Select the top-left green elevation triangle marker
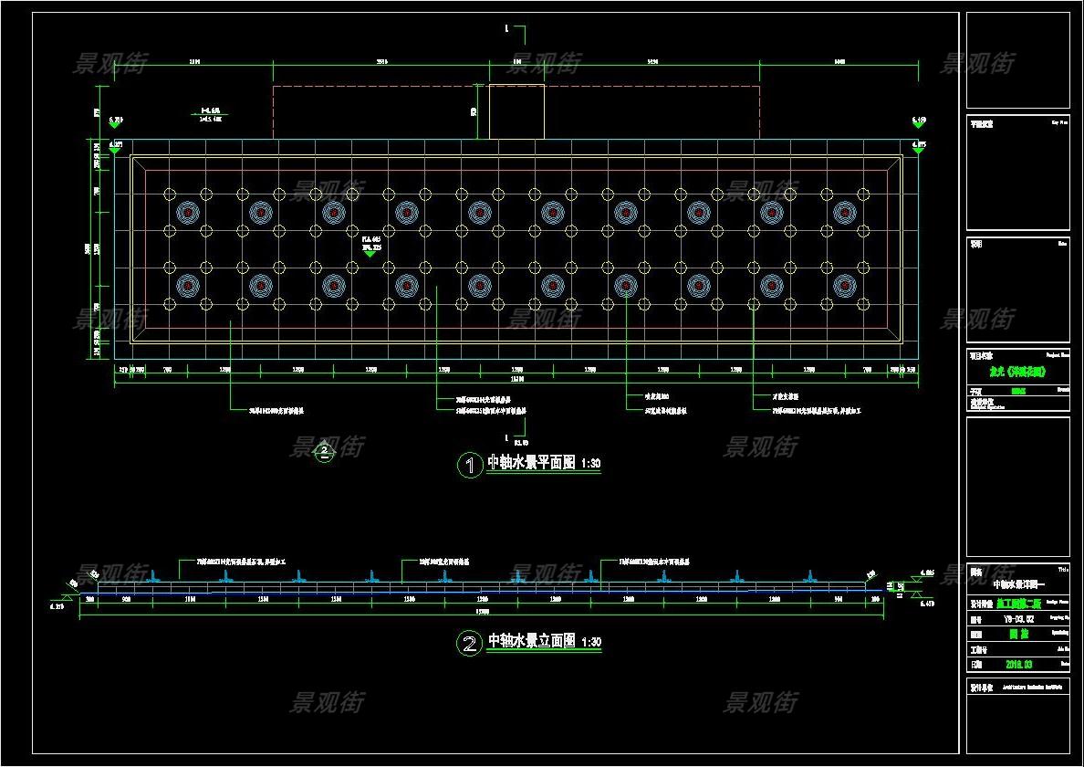 tap(116, 125)
